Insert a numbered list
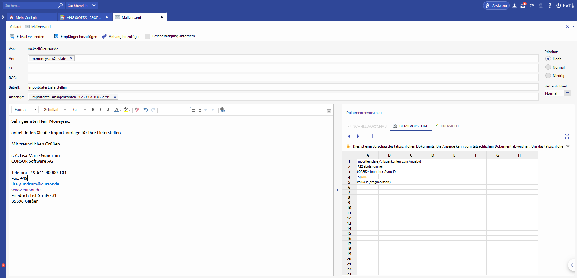Screen dimensions: 577x278 (x=192, y=110)
